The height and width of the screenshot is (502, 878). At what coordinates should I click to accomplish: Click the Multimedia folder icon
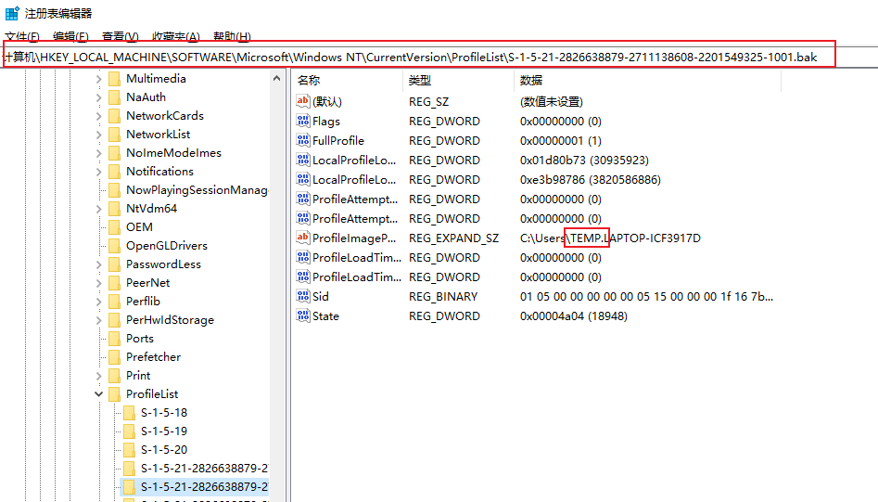click(114, 79)
